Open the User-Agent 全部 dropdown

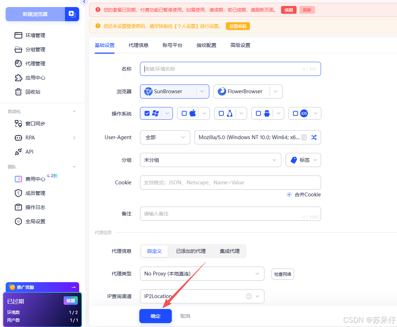pos(165,137)
